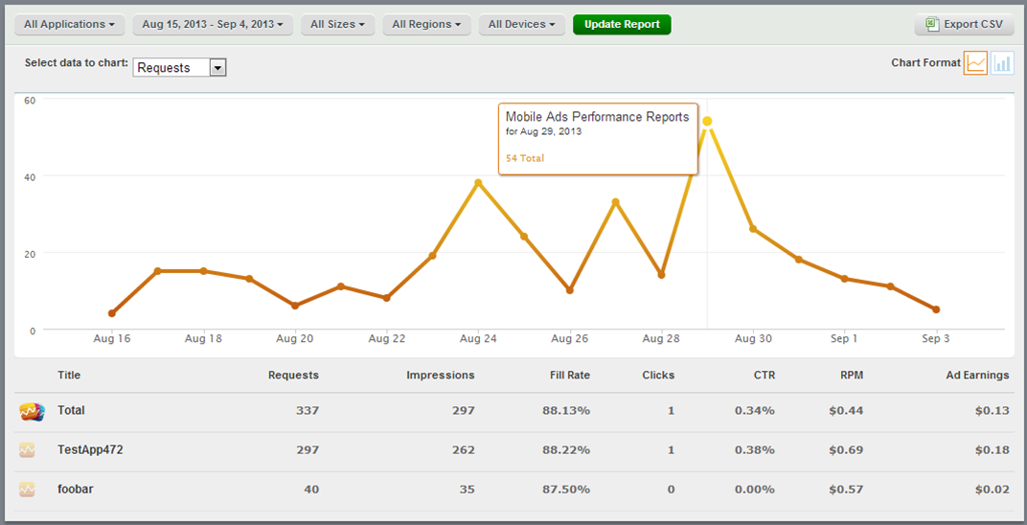Expand the All Sizes filter
This screenshot has height=525, width=1027.
click(337, 24)
